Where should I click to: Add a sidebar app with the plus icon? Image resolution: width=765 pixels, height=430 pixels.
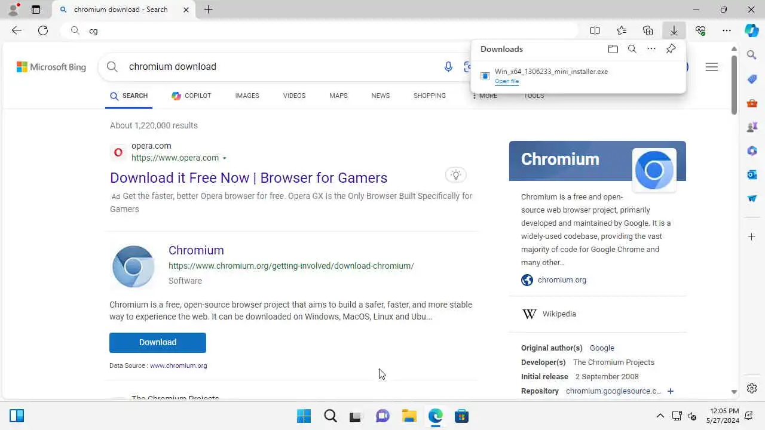tap(752, 237)
